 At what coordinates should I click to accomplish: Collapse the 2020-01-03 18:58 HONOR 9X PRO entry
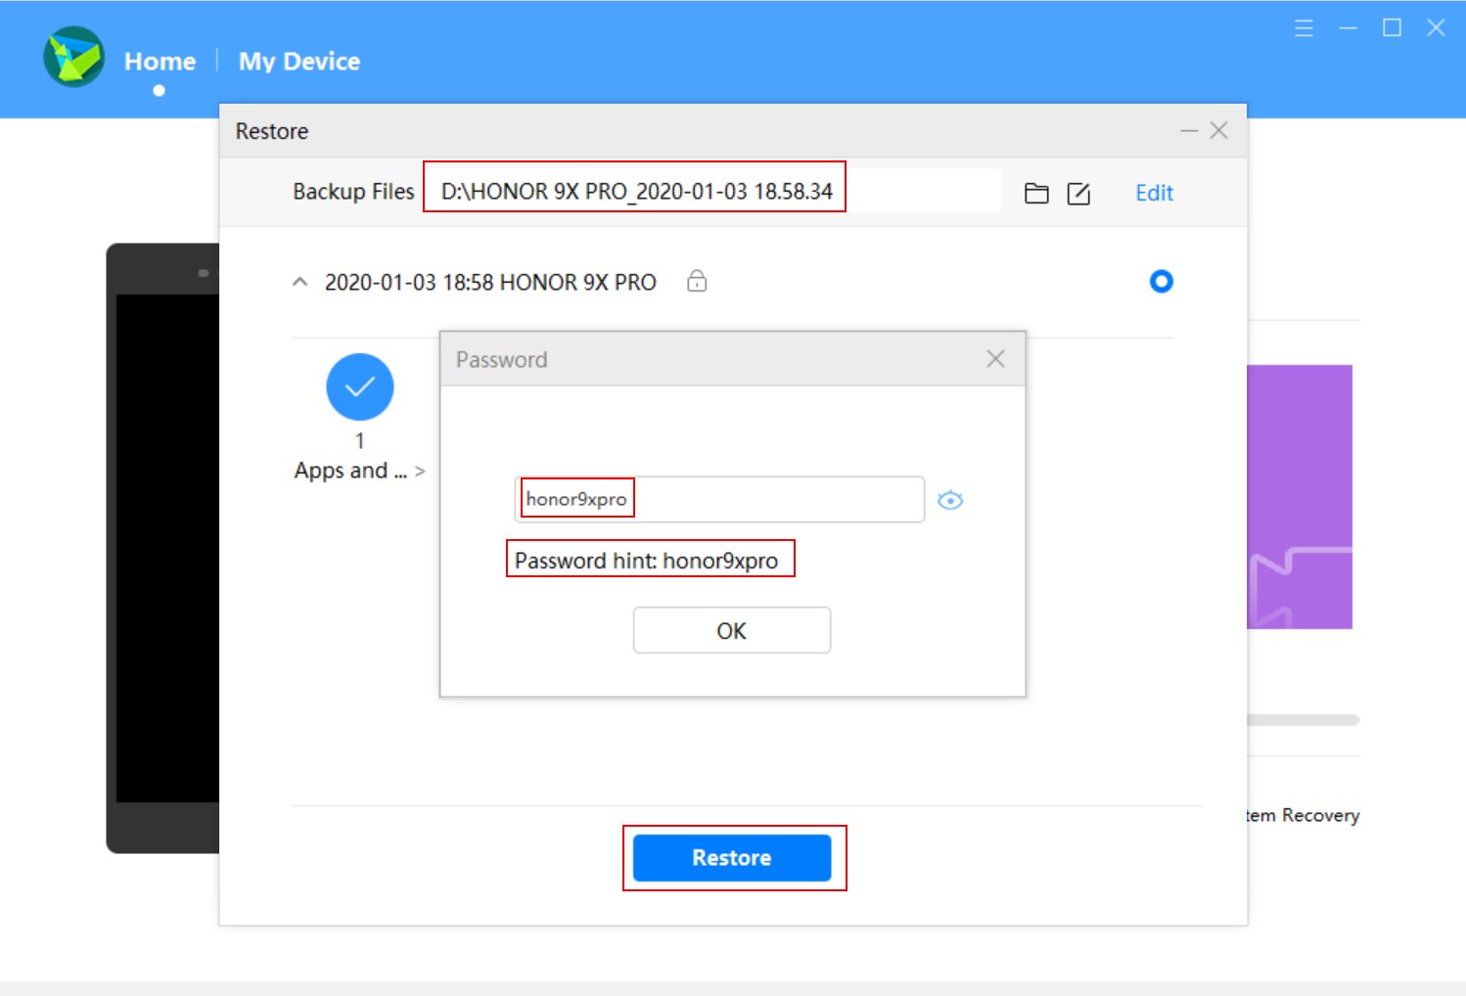click(299, 282)
